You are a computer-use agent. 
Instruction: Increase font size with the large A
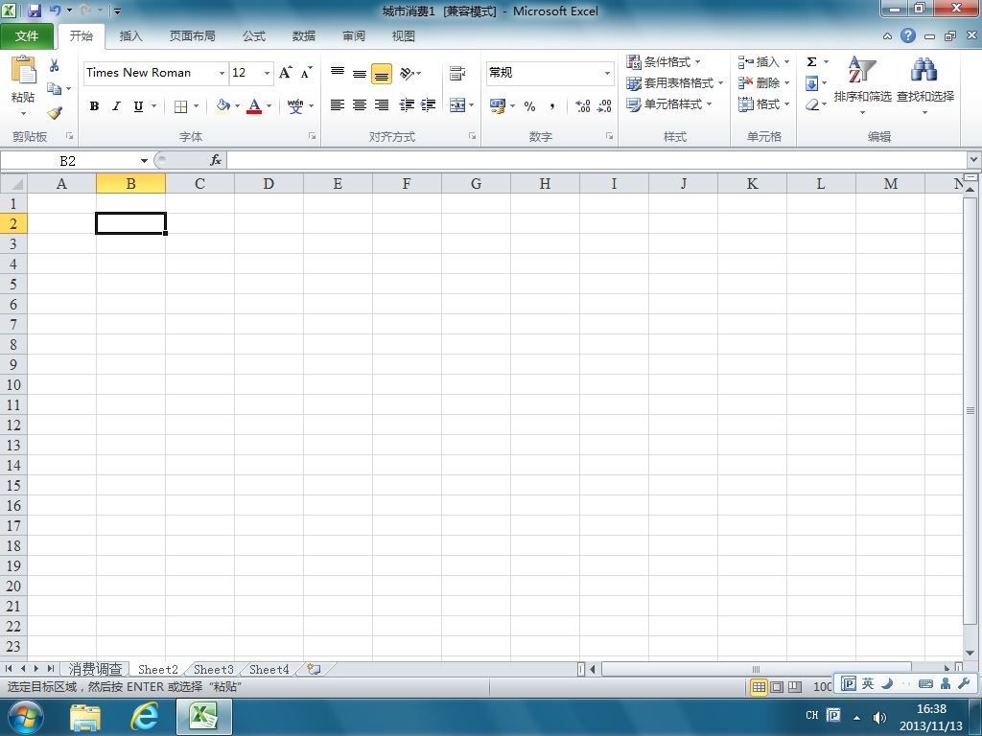pyautogui.click(x=286, y=73)
